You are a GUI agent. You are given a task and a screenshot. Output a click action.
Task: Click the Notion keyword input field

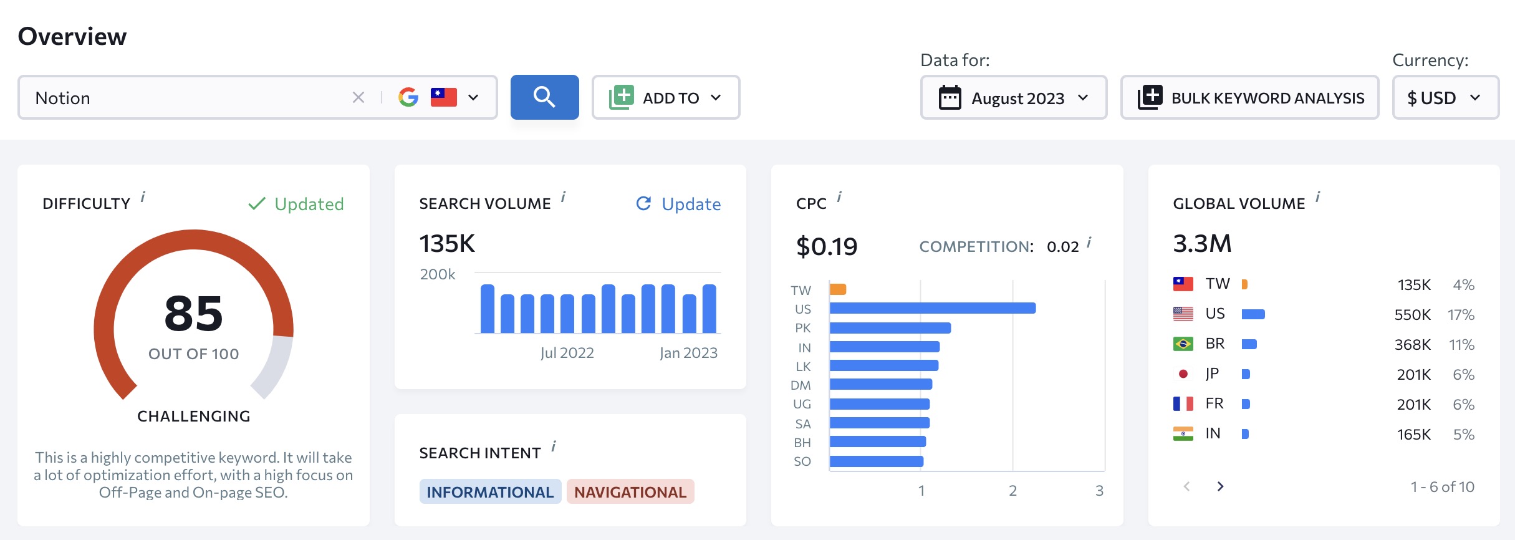pos(187,98)
